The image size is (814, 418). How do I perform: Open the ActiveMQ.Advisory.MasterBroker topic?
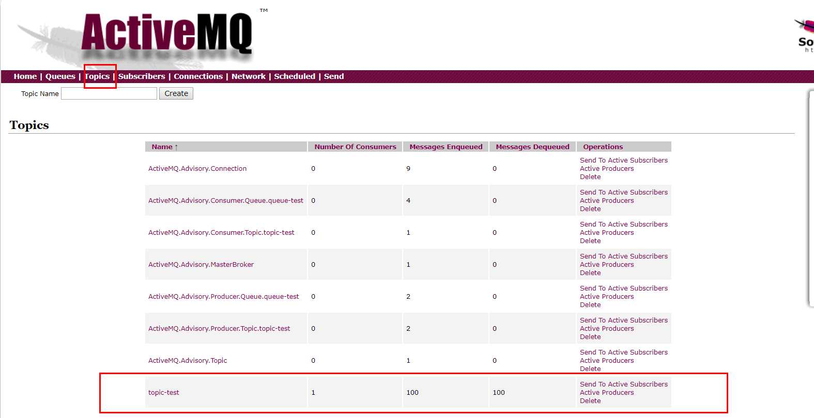tap(201, 265)
